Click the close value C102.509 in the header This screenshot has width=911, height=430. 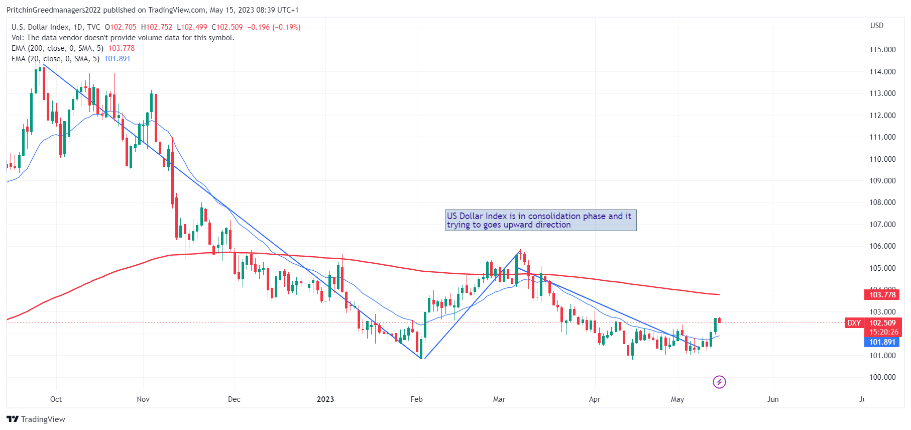227,27
